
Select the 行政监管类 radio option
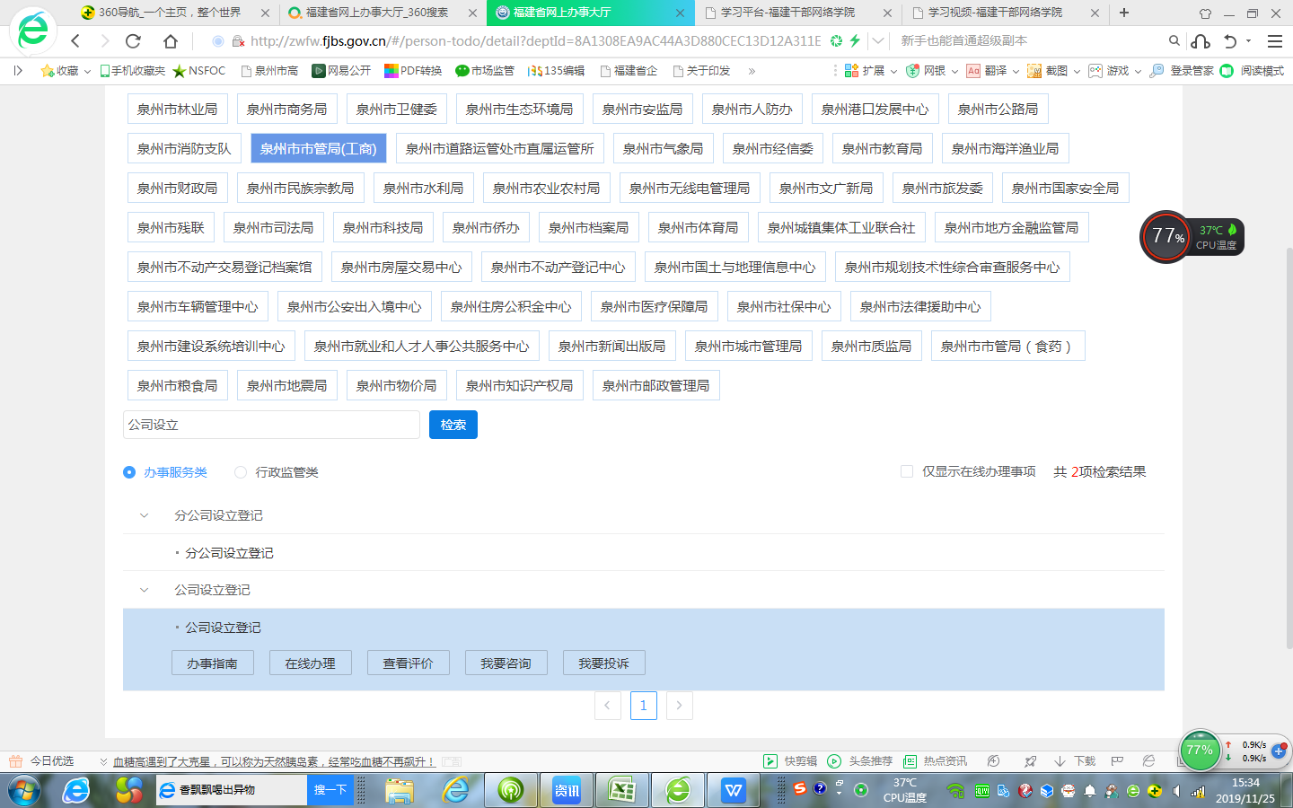(x=241, y=472)
